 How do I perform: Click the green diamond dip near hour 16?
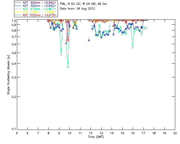tap(133, 48)
